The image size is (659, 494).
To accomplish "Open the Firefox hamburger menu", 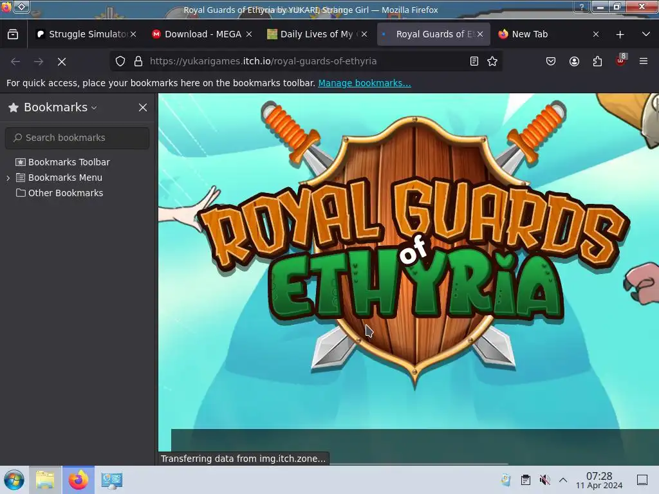I will pos(644,61).
